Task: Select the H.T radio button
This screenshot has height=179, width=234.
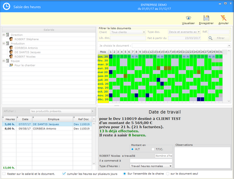Action: tap(132, 149)
